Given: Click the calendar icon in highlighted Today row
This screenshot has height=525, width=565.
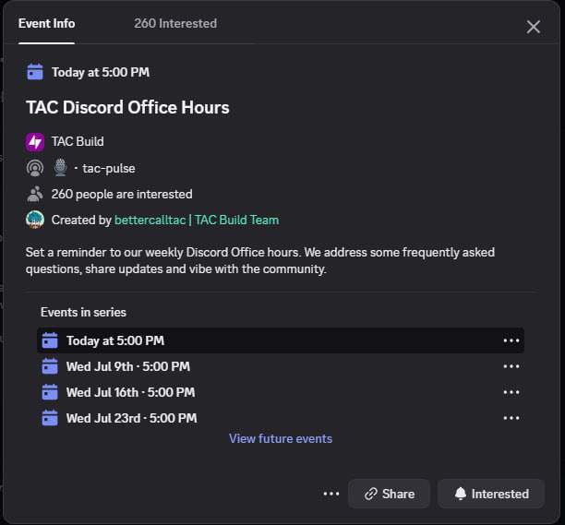Looking at the screenshot, I should click(x=50, y=340).
